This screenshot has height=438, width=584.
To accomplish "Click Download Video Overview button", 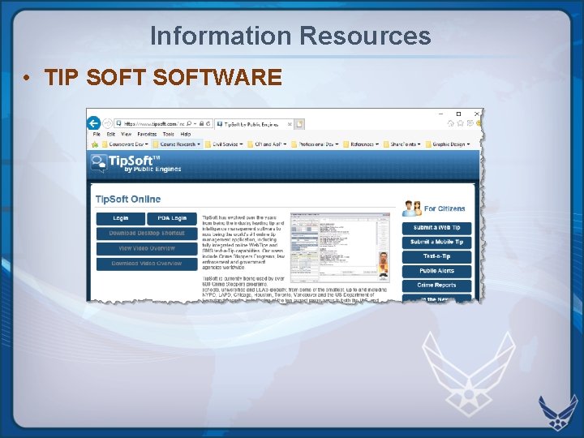I will [147, 264].
